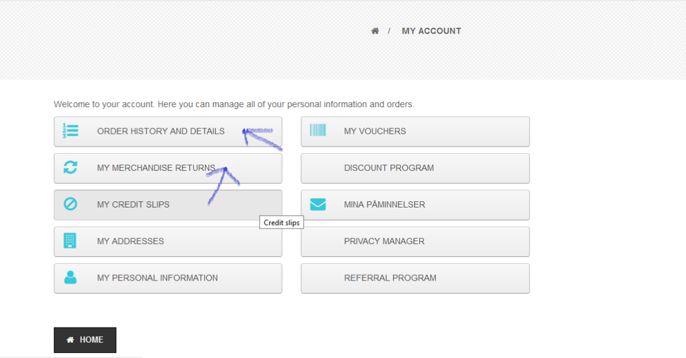Click the refresh arrows icon for merchandise returns
The image size is (686, 358).
(70, 167)
